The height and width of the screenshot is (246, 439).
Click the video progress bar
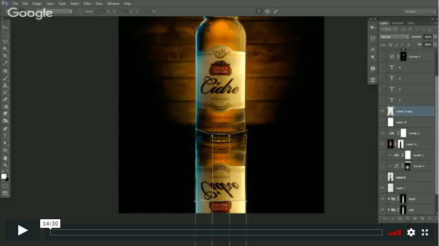click(x=216, y=232)
